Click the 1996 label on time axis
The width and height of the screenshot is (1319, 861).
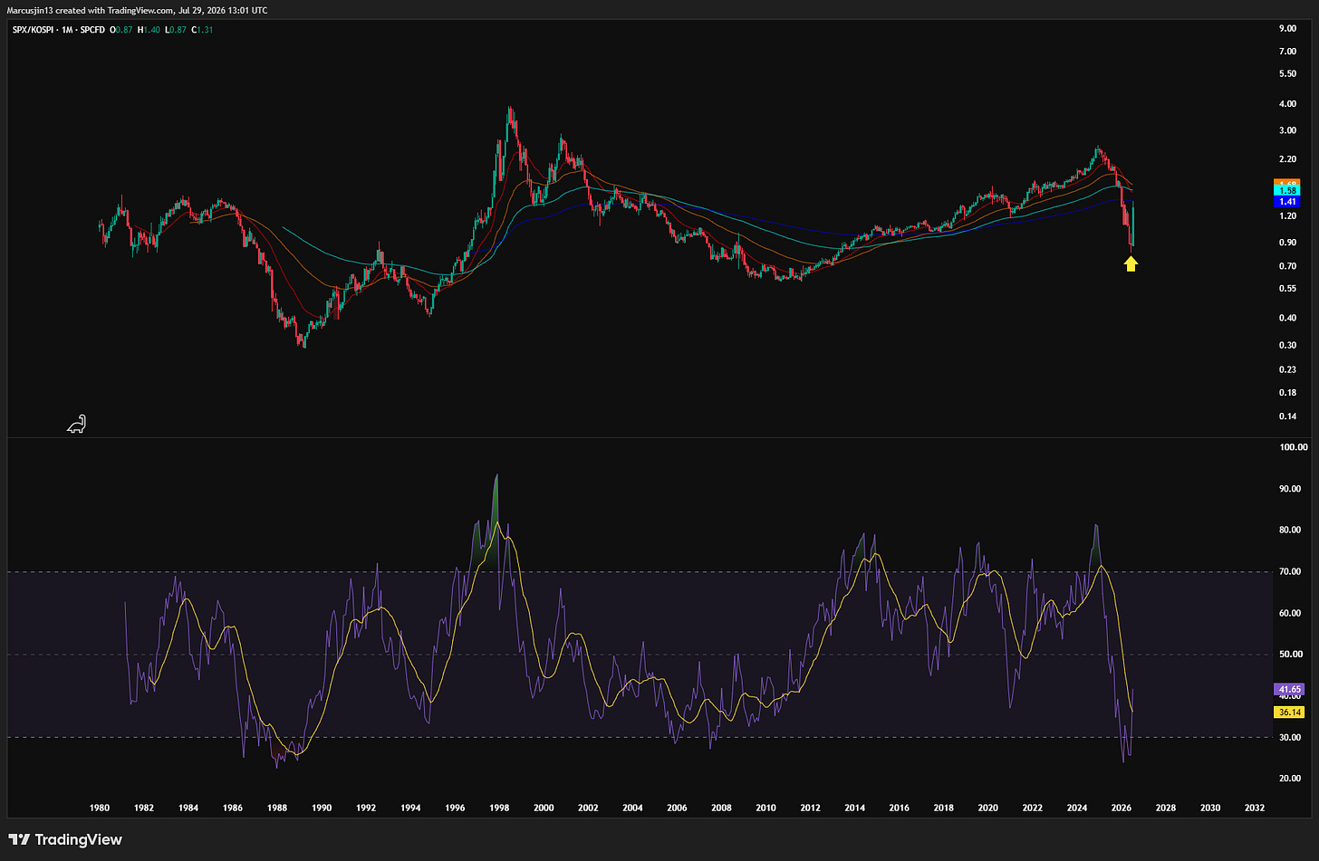point(455,808)
